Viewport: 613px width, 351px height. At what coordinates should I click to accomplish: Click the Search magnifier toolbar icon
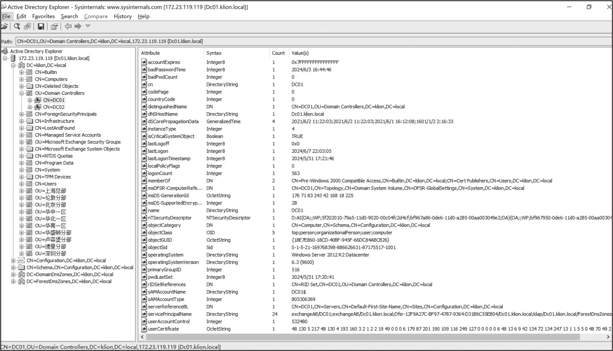point(17,26)
